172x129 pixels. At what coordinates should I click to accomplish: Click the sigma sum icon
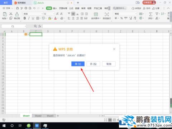(x=151, y=14)
